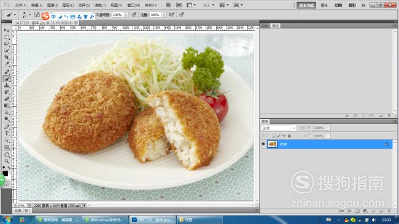Toggle tablet pressure for size
This screenshot has width=399, height=224.
click(181, 15)
